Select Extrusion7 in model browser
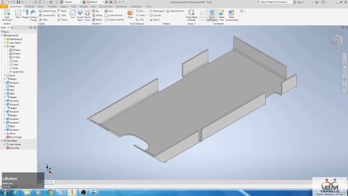 tap(13, 130)
